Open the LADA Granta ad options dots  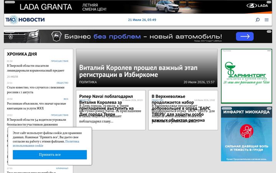(269, 2)
